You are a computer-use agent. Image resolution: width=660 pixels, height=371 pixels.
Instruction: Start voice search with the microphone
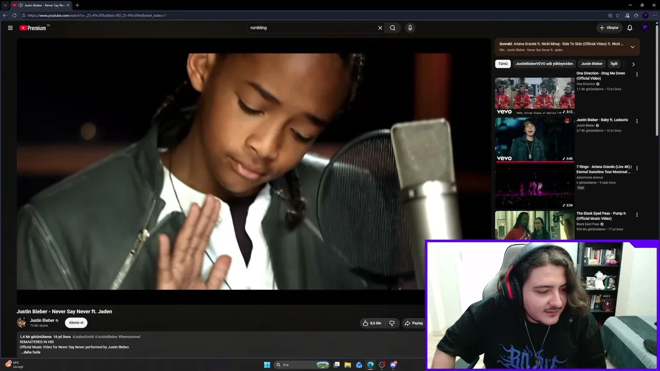(410, 28)
